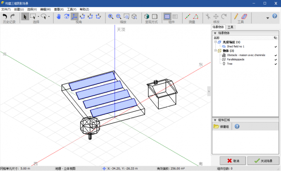Collapse the side panel with the arrow handle

pos(209,91)
